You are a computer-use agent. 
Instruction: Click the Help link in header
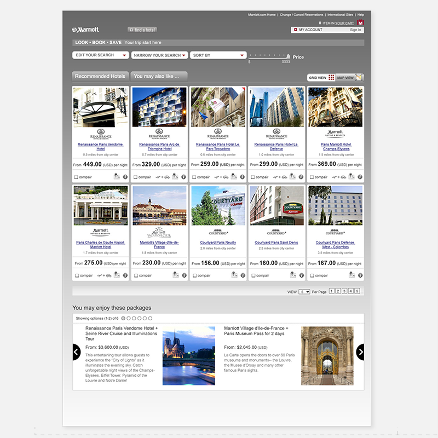pos(361,15)
